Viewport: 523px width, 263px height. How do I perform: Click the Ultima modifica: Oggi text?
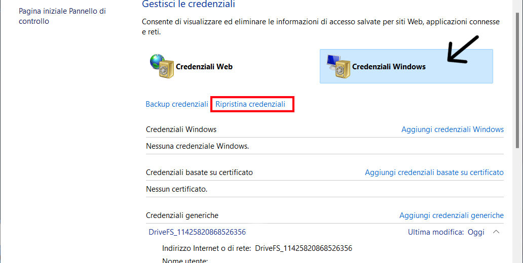[x=446, y=232]
